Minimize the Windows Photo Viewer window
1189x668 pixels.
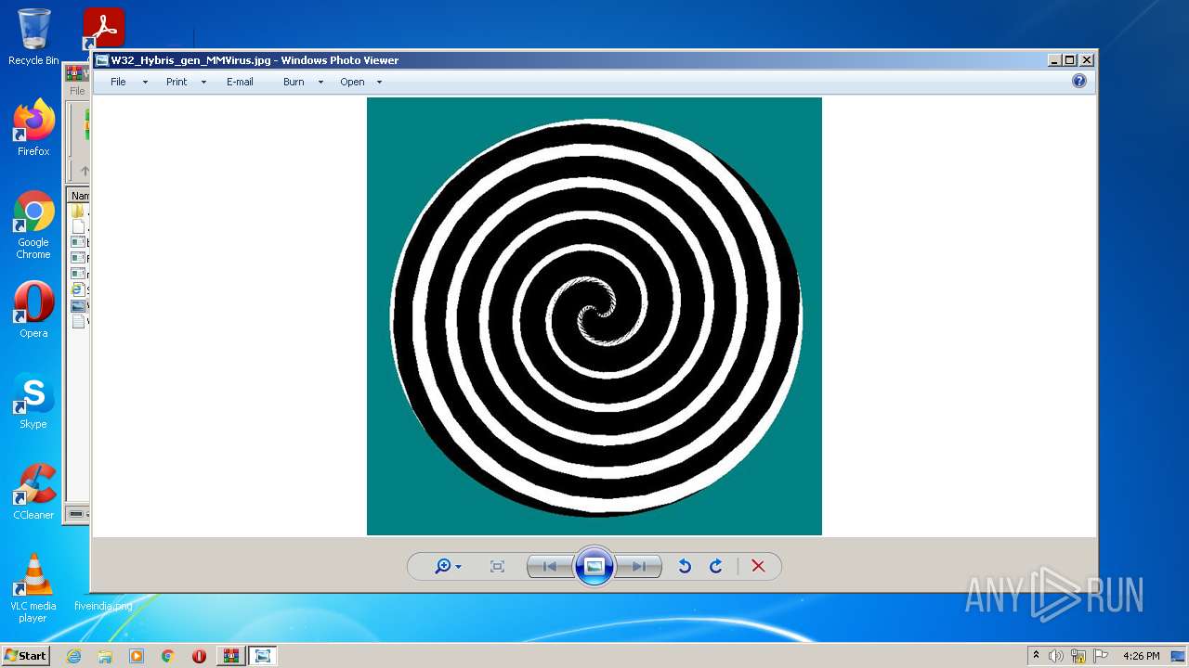pos(1054,60)
